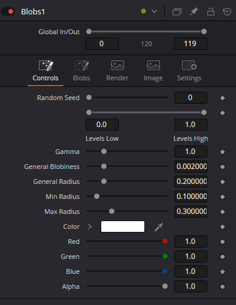The width and height of the screenshot is (236, 305).
Task: Click the Global In value field showing 0
Action: tap(102, 44)
